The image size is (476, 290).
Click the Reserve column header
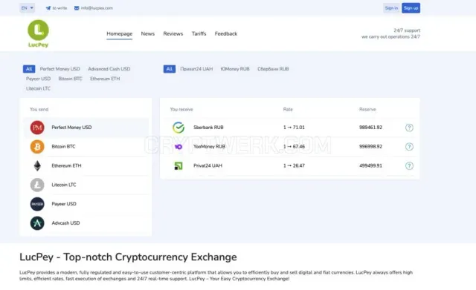(367, 109)
